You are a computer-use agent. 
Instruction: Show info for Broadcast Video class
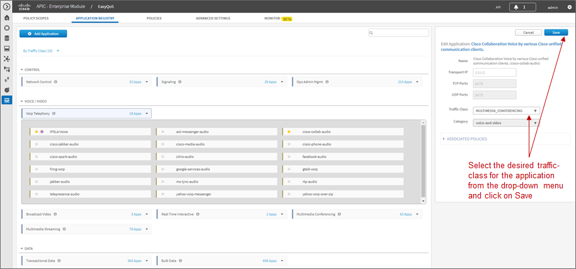(55, 214)
